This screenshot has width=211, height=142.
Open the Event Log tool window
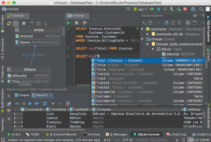point(176,134)
